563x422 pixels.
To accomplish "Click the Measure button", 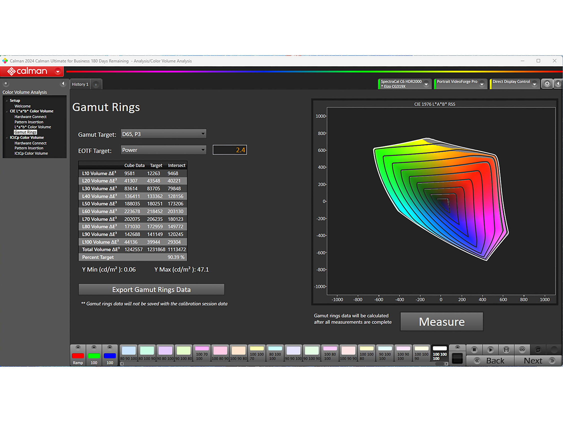I will (442, 322).
